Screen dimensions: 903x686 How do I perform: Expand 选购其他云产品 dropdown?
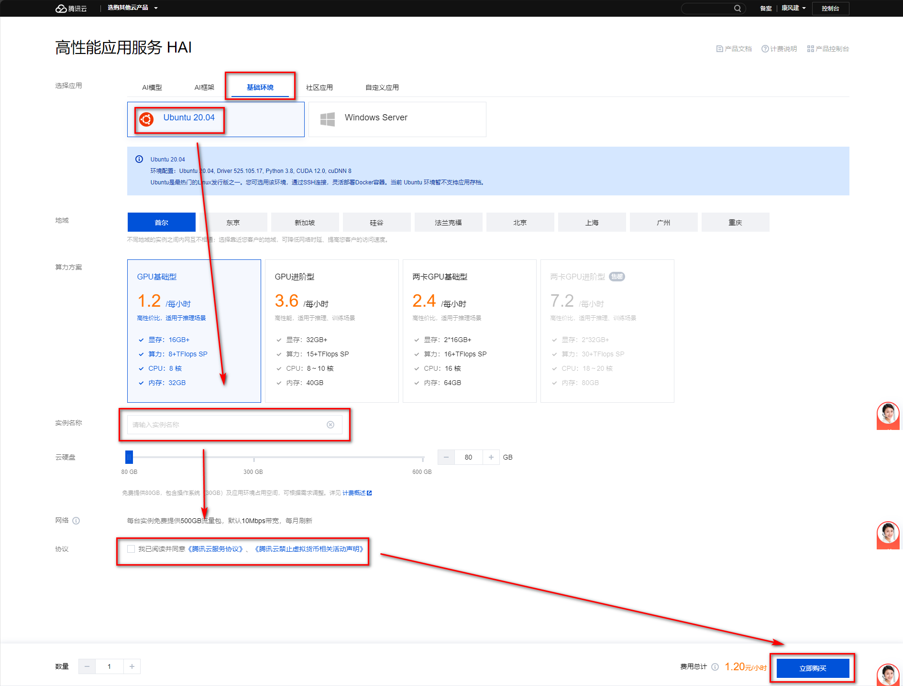pos(132,8)
